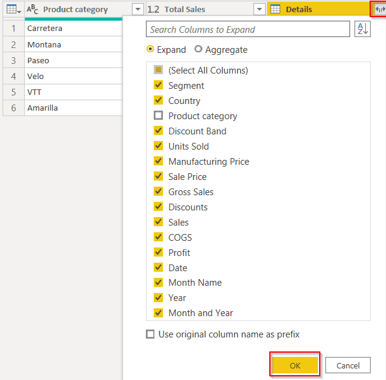The height and width of the screenshot is (380, 386).
Task: Select row number 2 header
Action: (13, 44)
